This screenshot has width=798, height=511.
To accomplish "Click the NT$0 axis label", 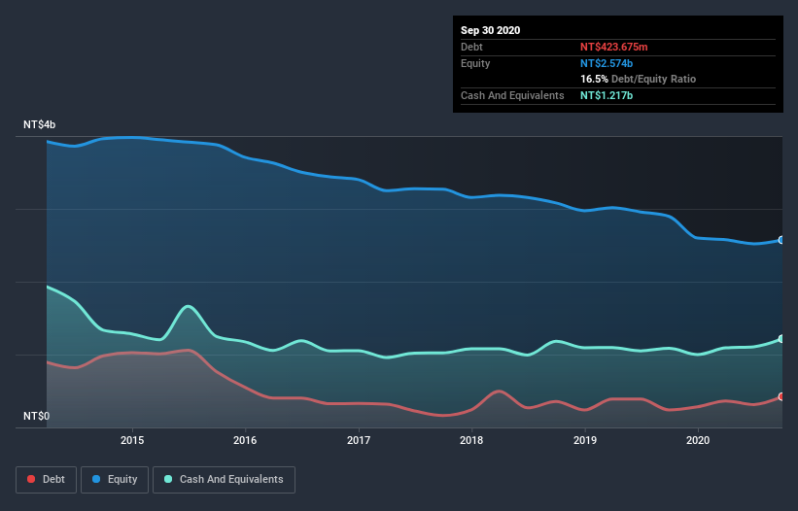I will 37,416.
